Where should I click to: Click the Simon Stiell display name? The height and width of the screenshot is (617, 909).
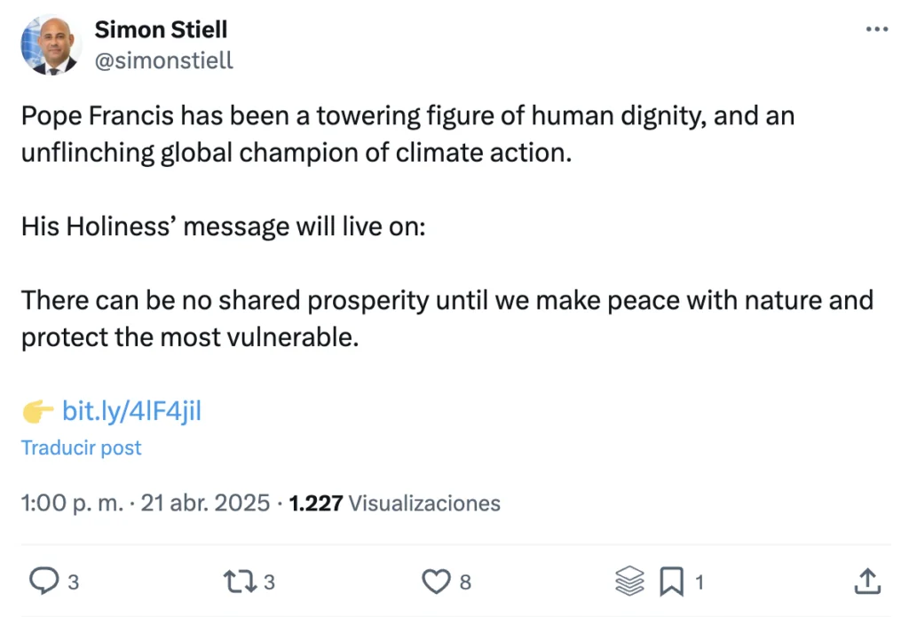(x=161, y=29)
